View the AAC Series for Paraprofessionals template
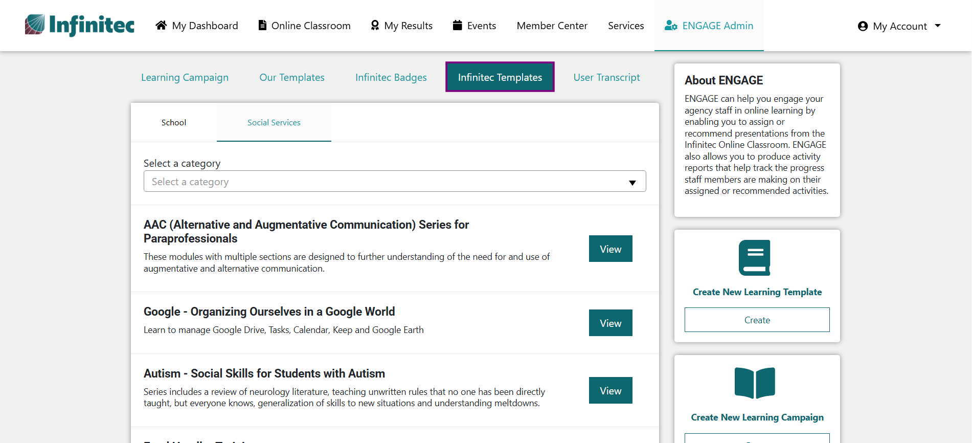 611,249
